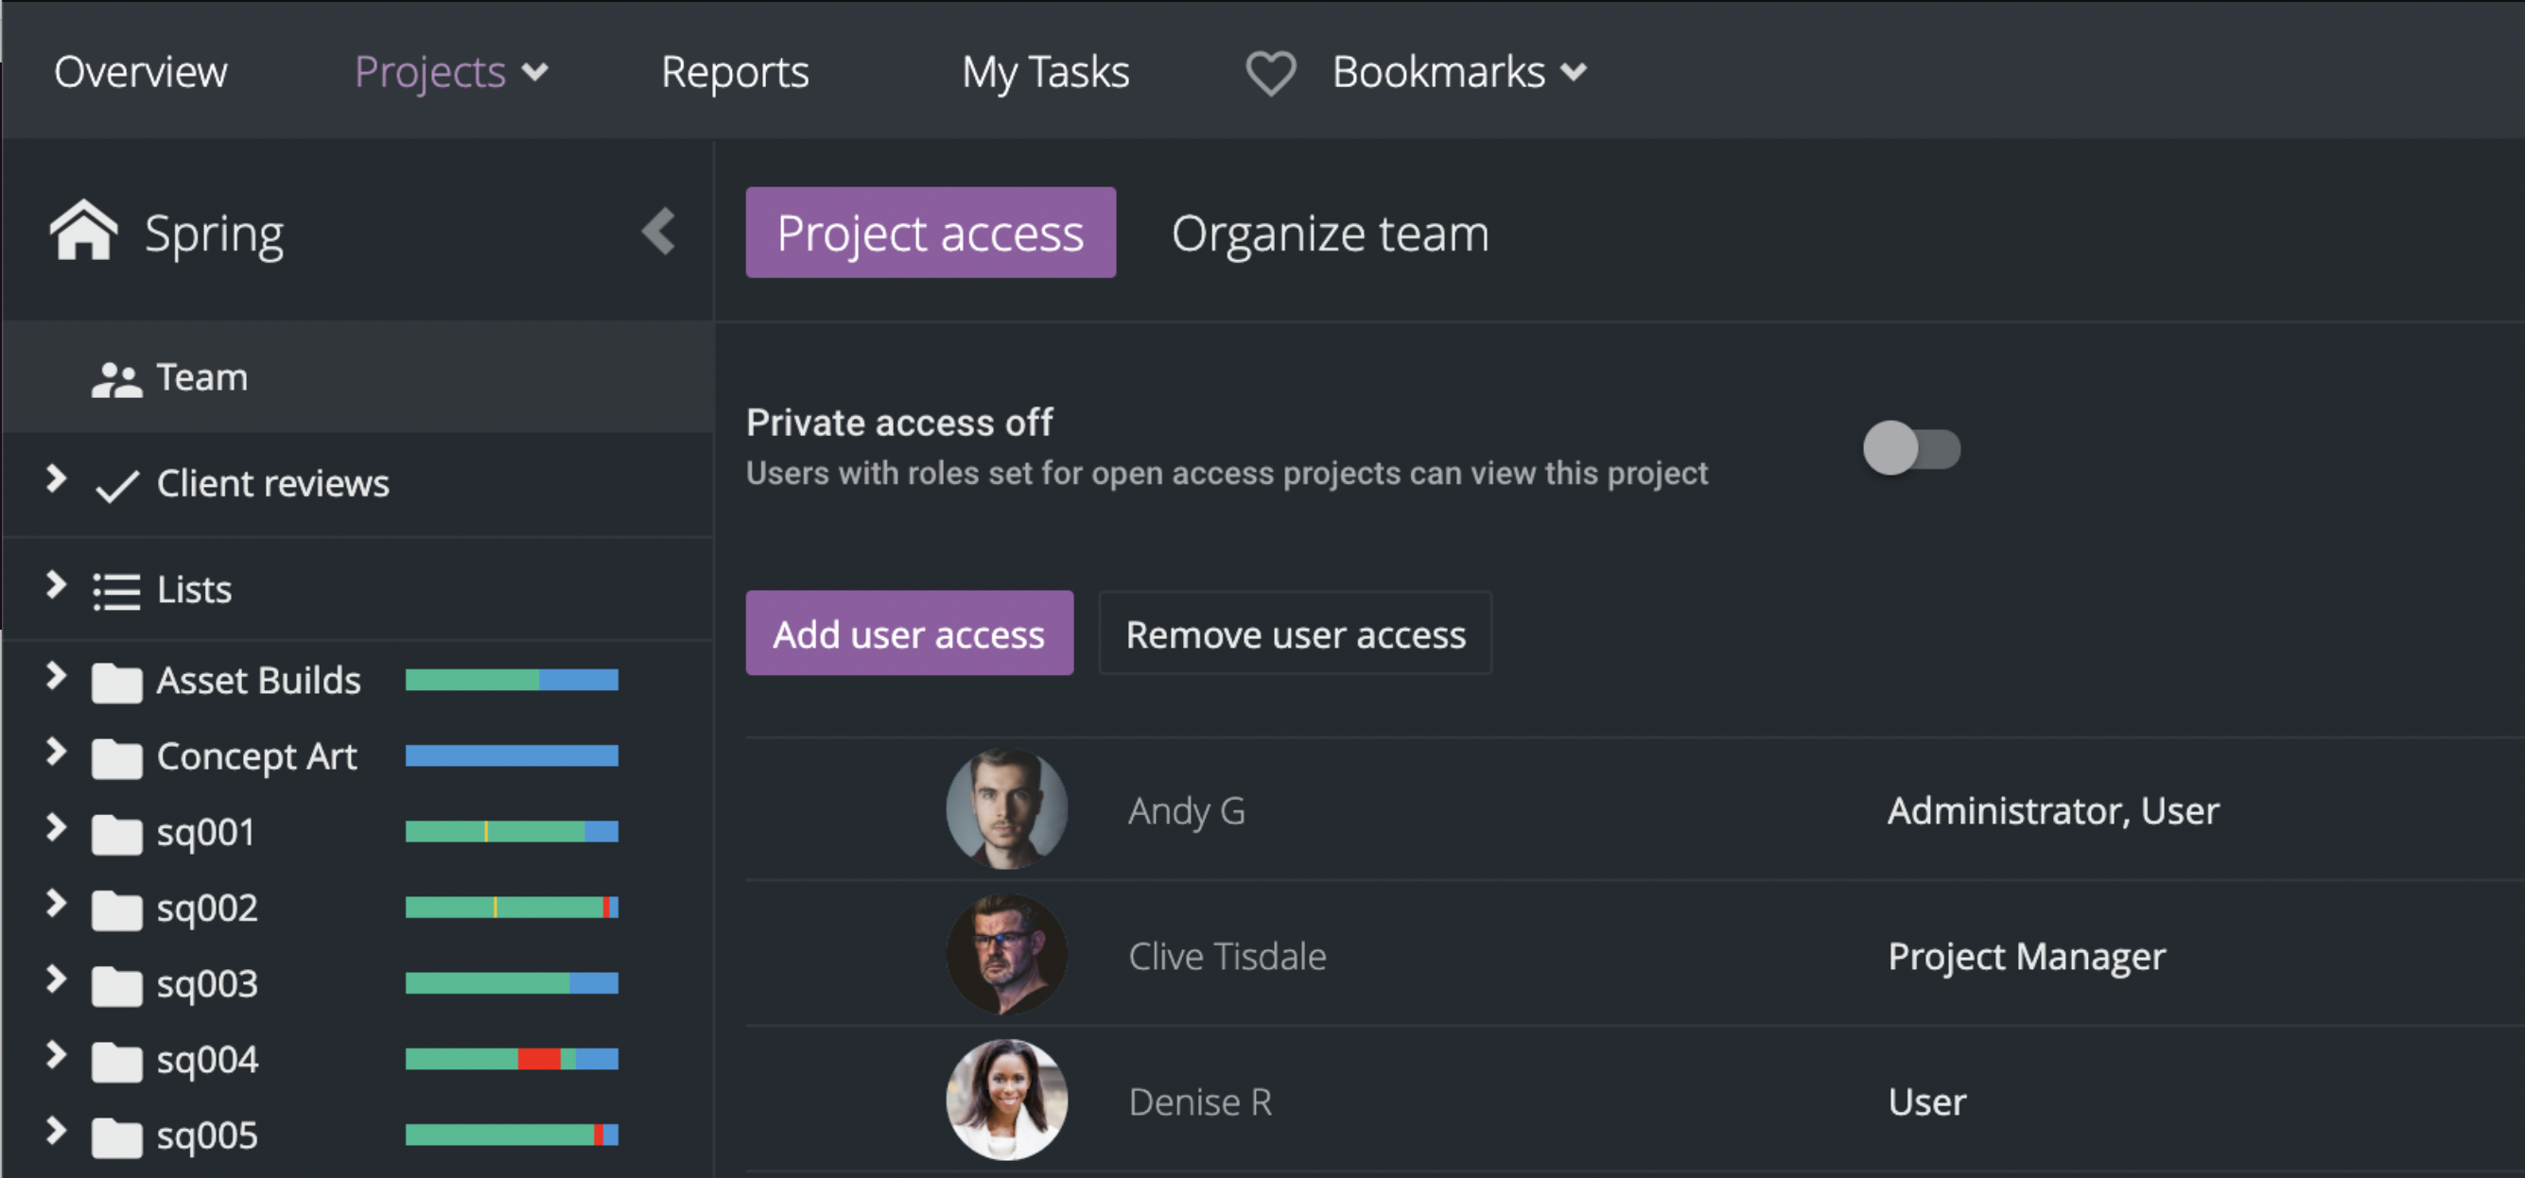Click the Lists bullet-list icon
The height and width of the screenshot is (1178, 2525).
(116, 590)
